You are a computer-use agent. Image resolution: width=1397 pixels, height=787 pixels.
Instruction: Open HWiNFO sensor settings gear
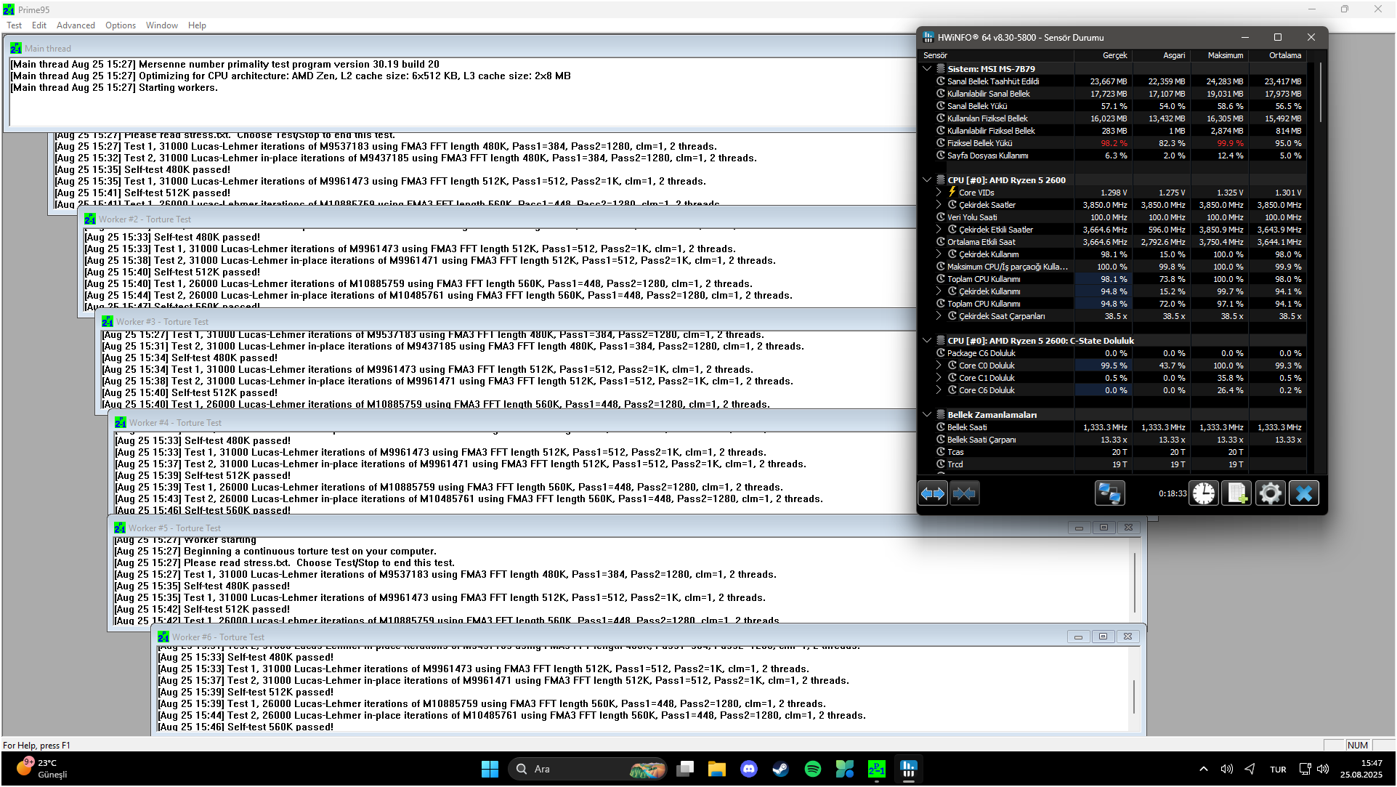[1270, 494]
